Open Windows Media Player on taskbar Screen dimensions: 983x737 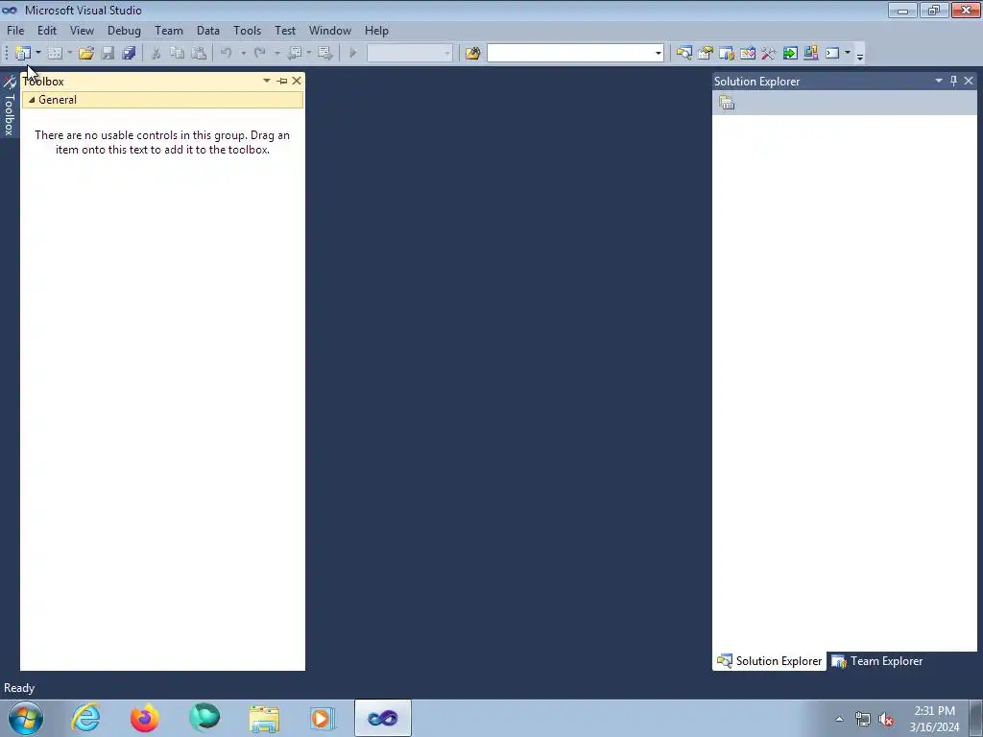(323, 718)
